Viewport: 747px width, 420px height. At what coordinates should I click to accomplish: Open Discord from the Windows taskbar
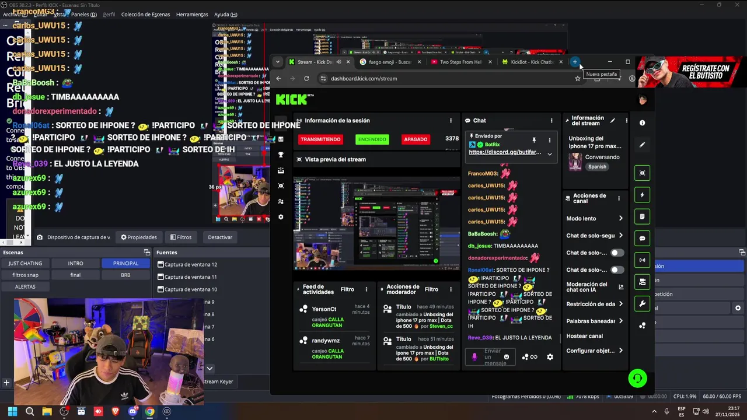tap(132, 411)
